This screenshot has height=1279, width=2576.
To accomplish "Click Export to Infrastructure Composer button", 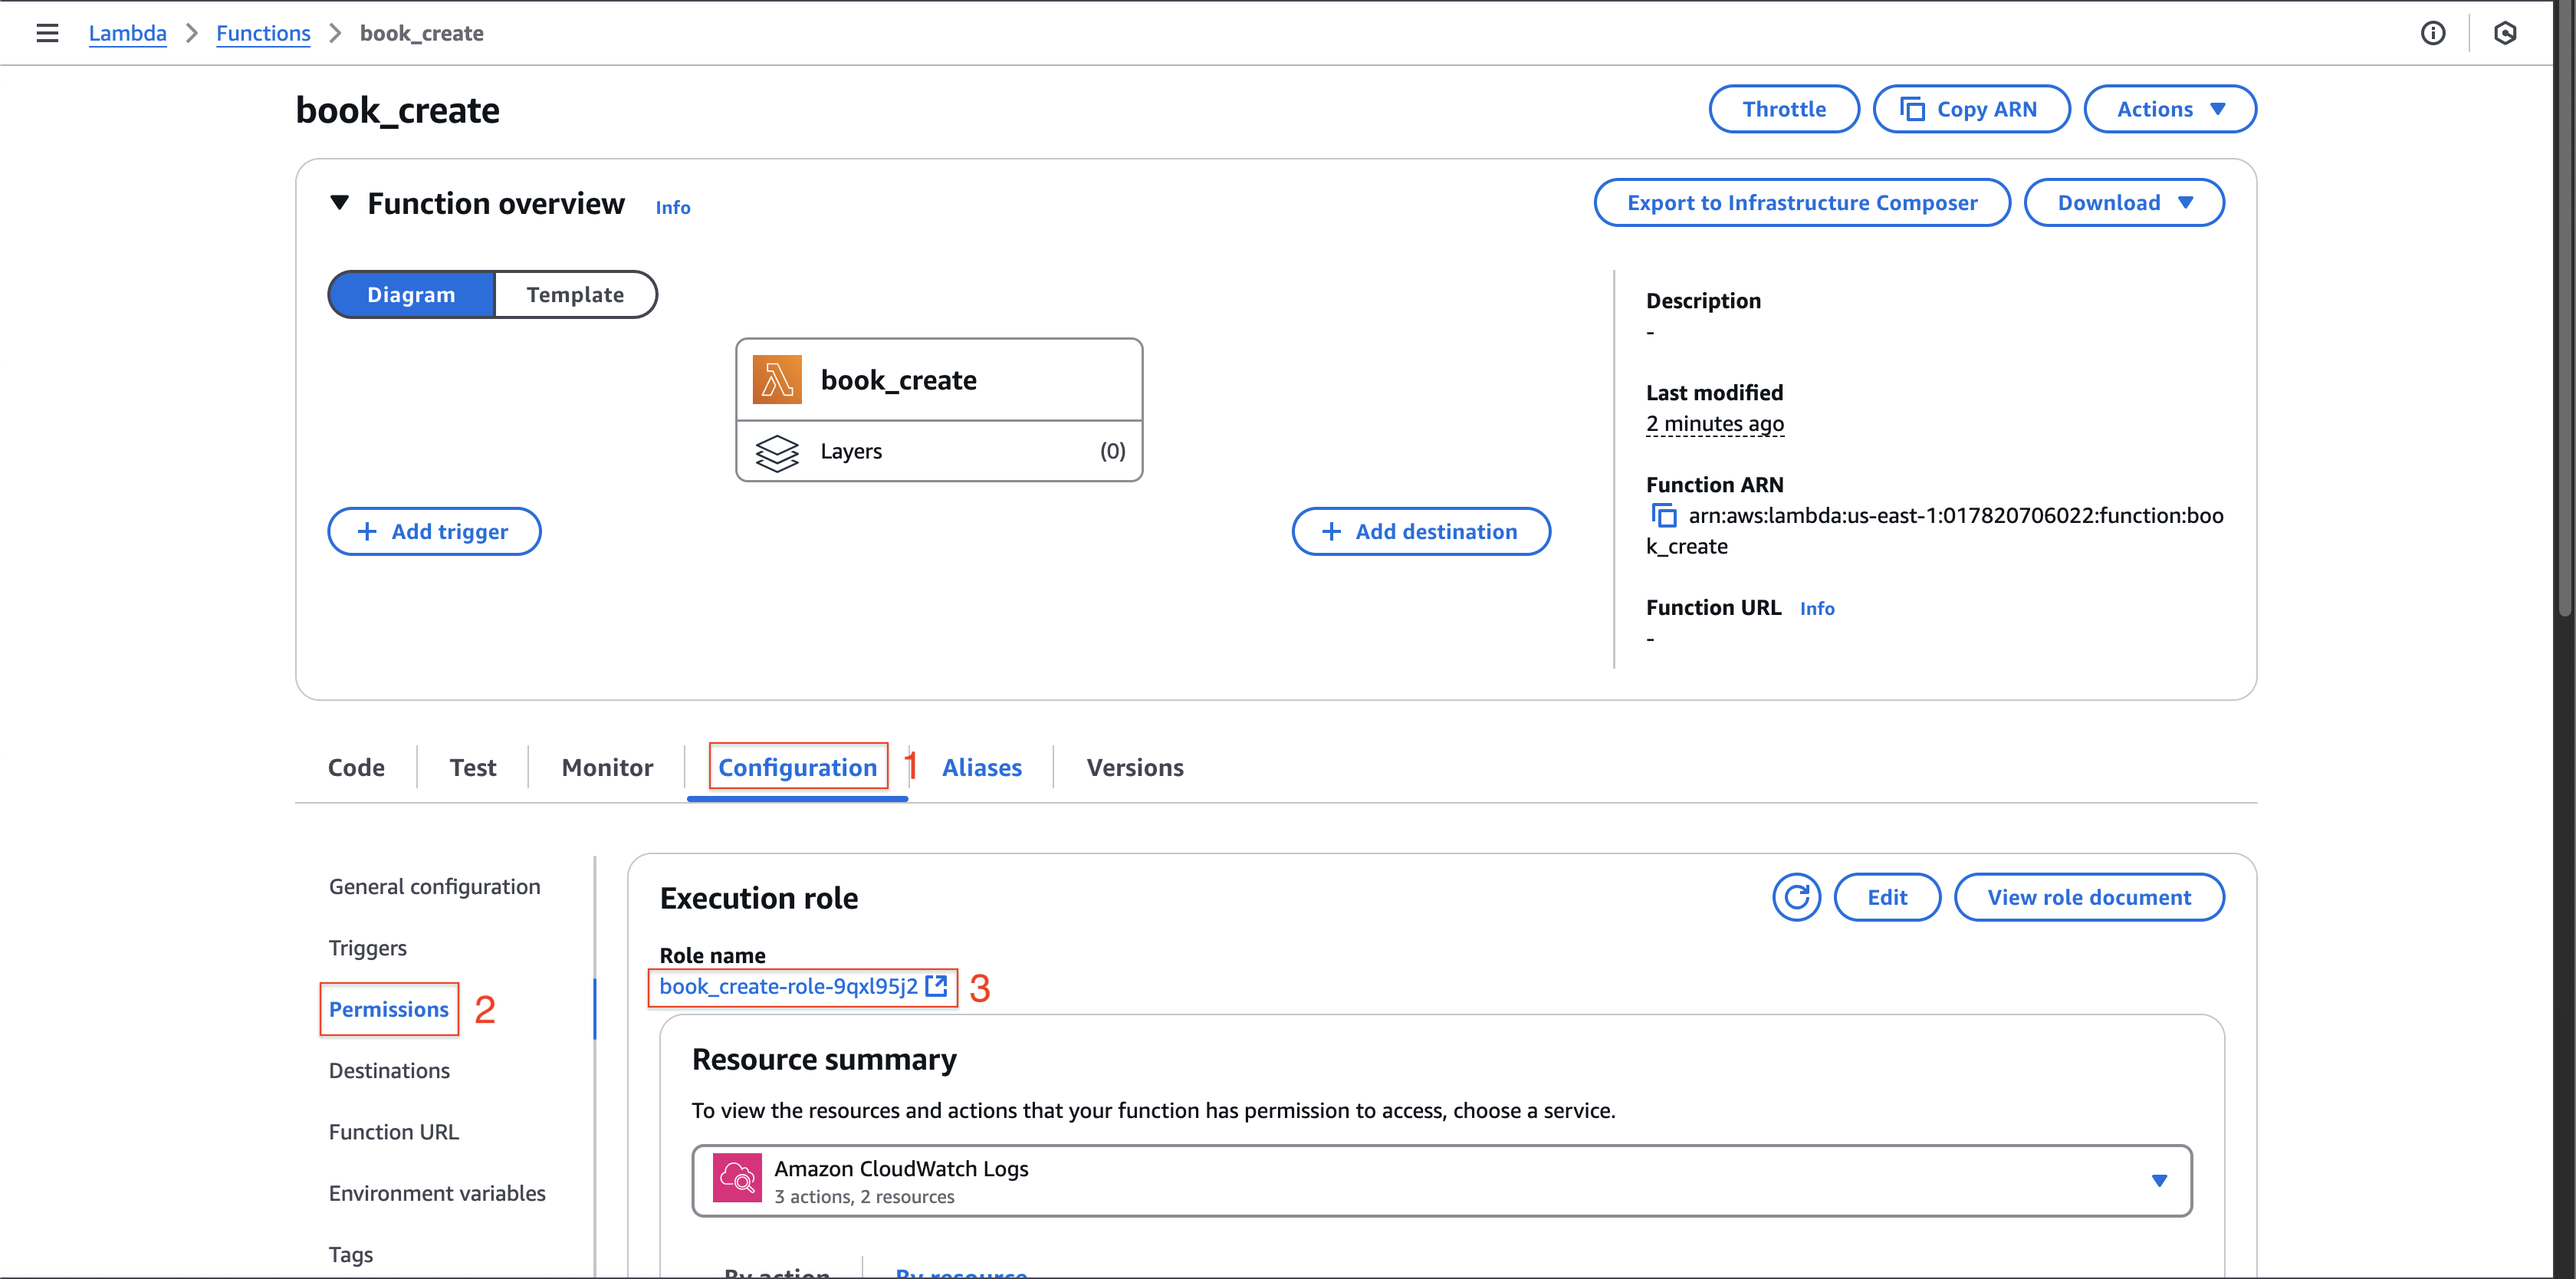I will [1802, 201].
